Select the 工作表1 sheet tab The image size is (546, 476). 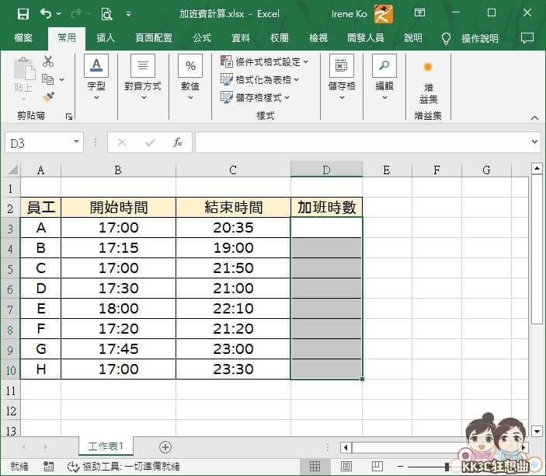point(106,446)
